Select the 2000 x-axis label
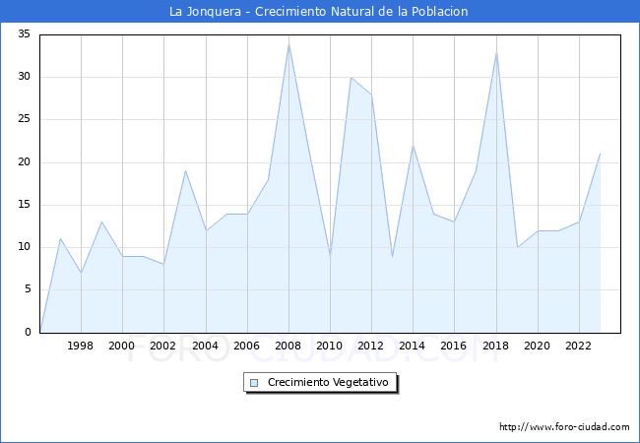The height and width of the screenshot is (443, 640). [x=122, y=346]
